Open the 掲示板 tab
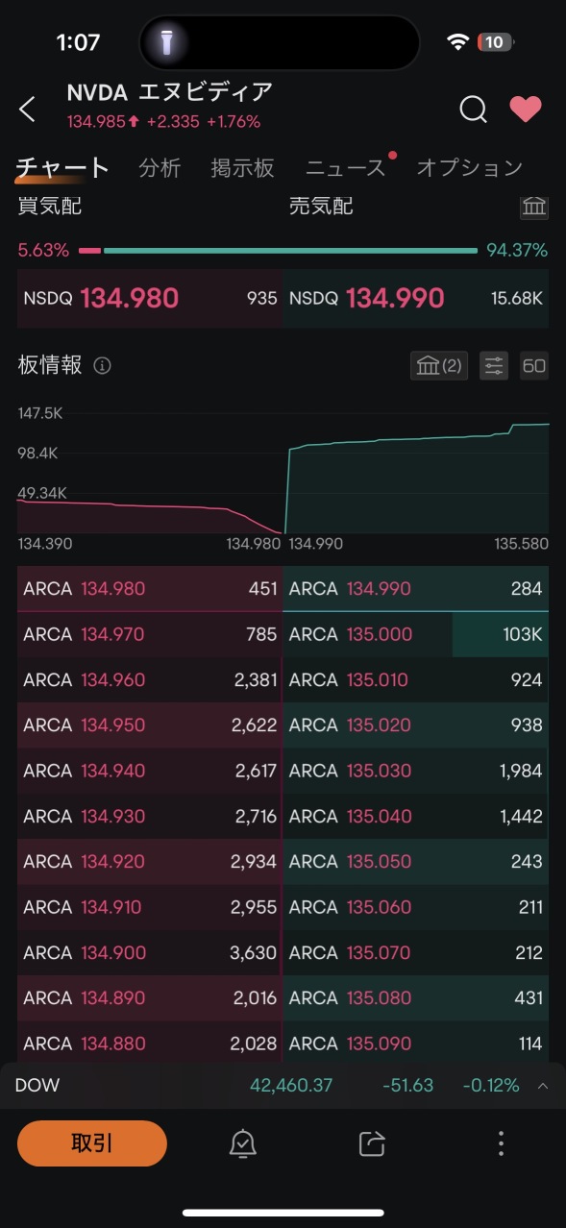The image size is (566, 1228). tap(242, 168)
